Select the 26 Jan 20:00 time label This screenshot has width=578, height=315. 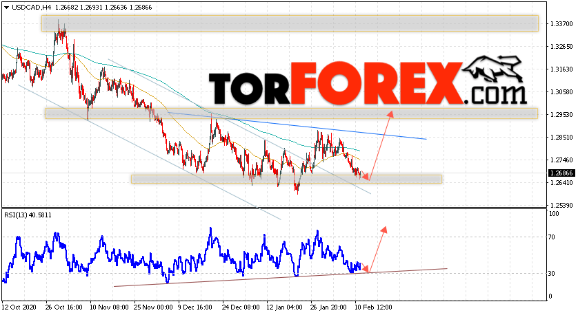point(329,307)
